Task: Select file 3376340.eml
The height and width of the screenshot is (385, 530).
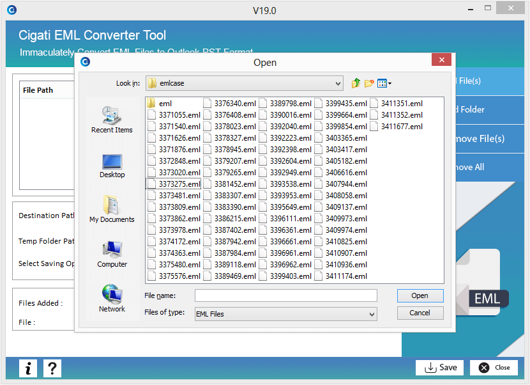Action: 229,103
